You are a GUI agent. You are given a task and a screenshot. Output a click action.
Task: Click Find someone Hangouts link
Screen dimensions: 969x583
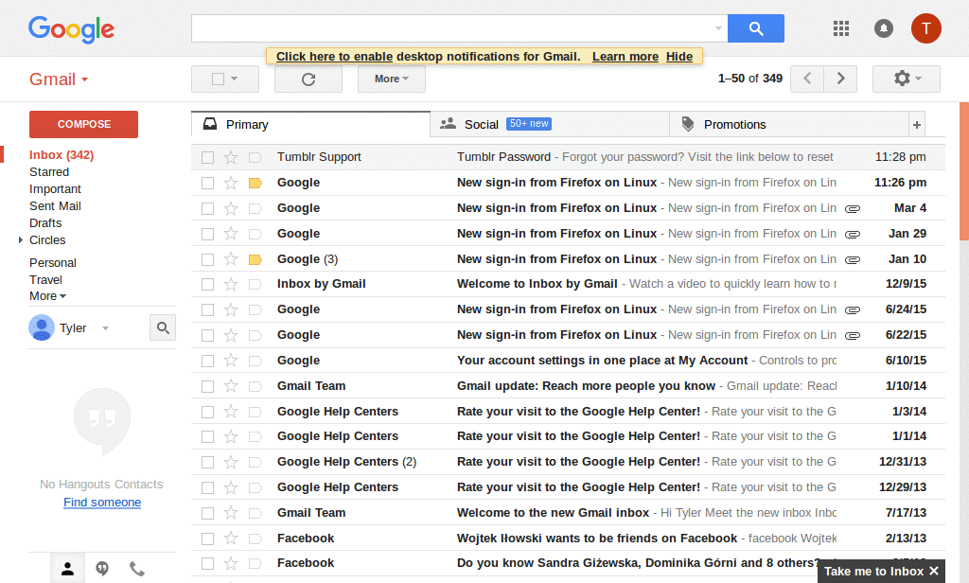(102, 503)
